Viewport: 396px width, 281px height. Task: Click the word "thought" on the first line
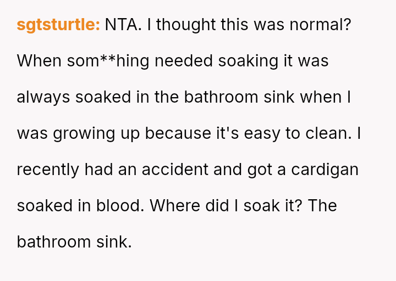tap(184, 25)
